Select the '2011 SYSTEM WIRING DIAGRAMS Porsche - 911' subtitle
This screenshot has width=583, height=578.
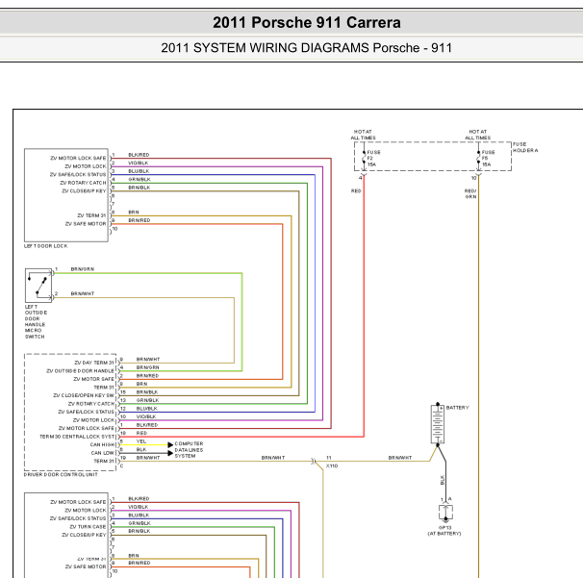coord(306,48)
